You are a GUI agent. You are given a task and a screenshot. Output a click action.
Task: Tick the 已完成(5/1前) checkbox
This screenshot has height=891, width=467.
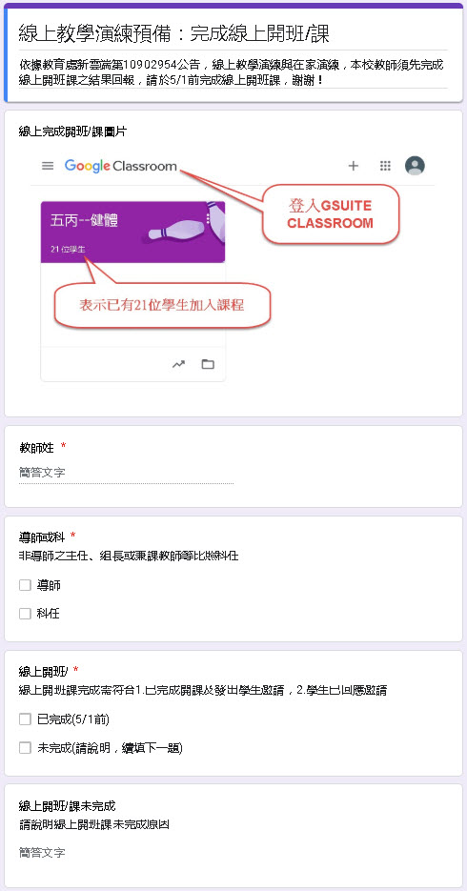point(25,720)
